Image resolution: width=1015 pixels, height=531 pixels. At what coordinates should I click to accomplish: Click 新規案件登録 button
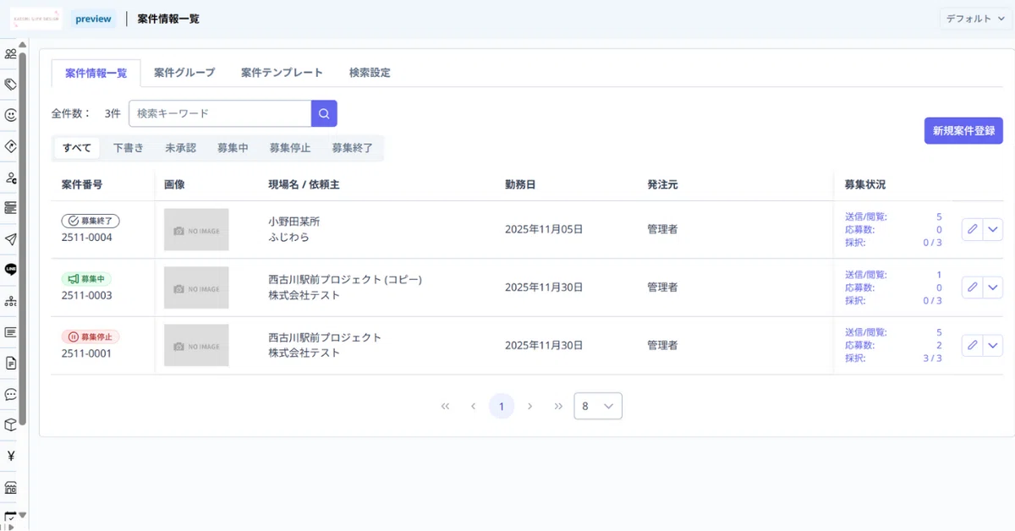point(963,131)
